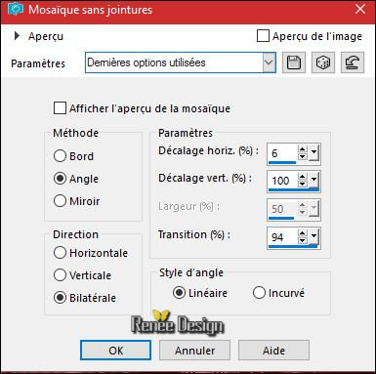Select the Bord method radio button

(x=60, y=156)
